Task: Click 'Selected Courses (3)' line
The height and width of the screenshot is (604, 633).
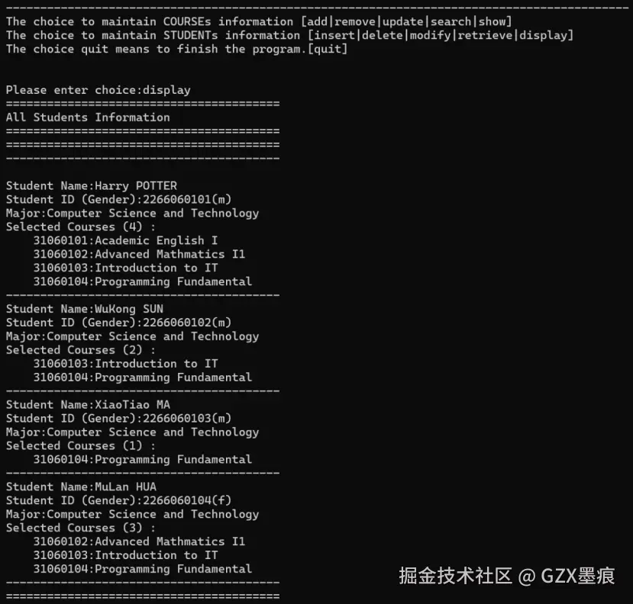Action: point(81,528)
